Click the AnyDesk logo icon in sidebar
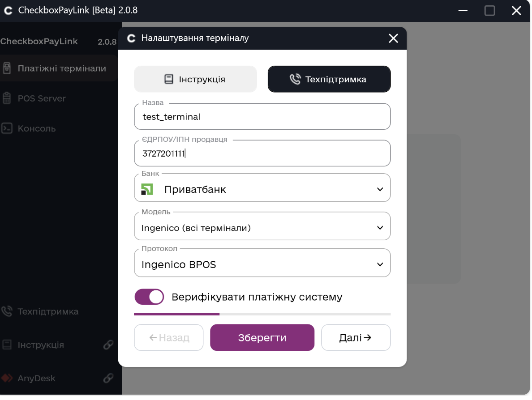This screenshot has width=532, height=400. click(7, 378)
